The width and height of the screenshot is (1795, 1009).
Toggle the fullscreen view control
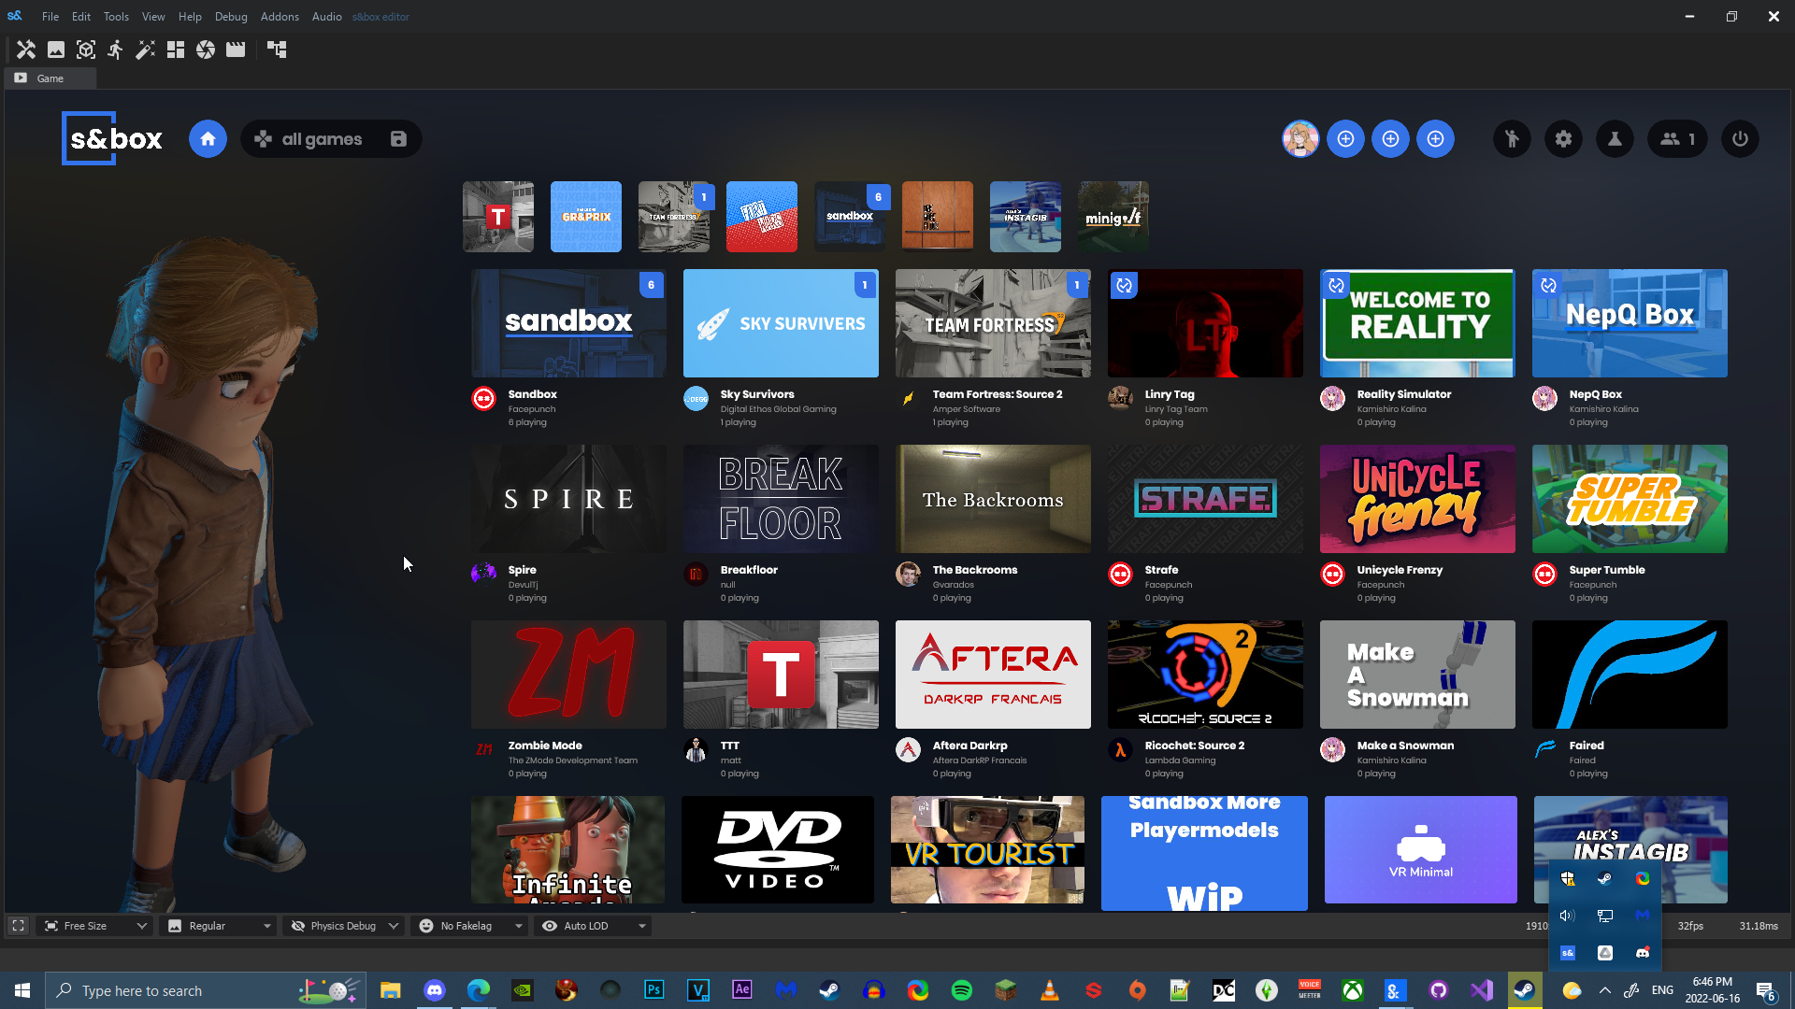(x=18, y=925)
